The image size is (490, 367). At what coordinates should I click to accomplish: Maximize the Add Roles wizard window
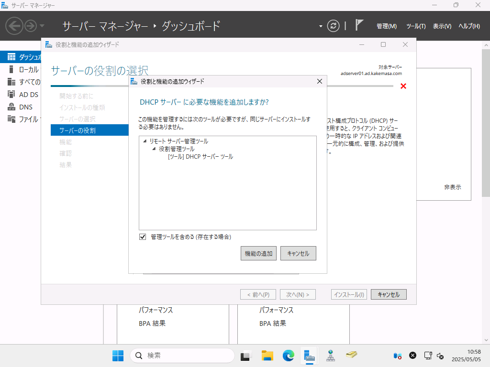click(383, 44)
